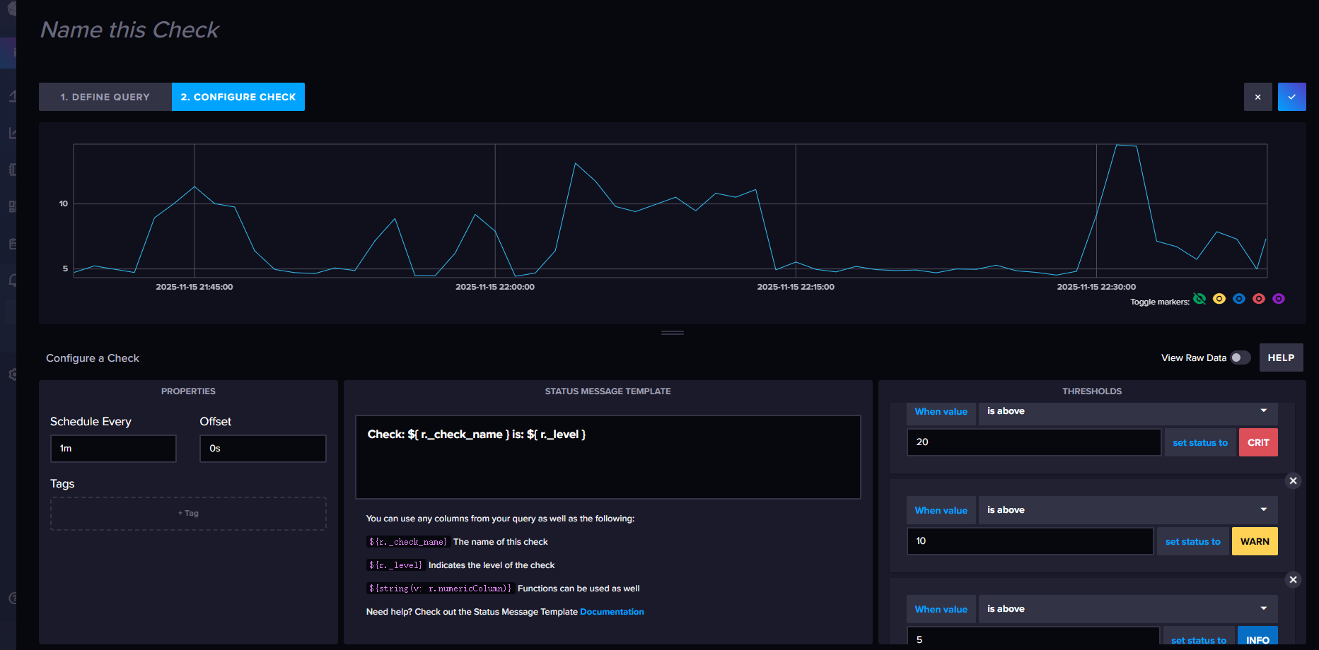Click the green crossed-out eye marker
The image size is (1319, 650).
(x=1199, y=299)
